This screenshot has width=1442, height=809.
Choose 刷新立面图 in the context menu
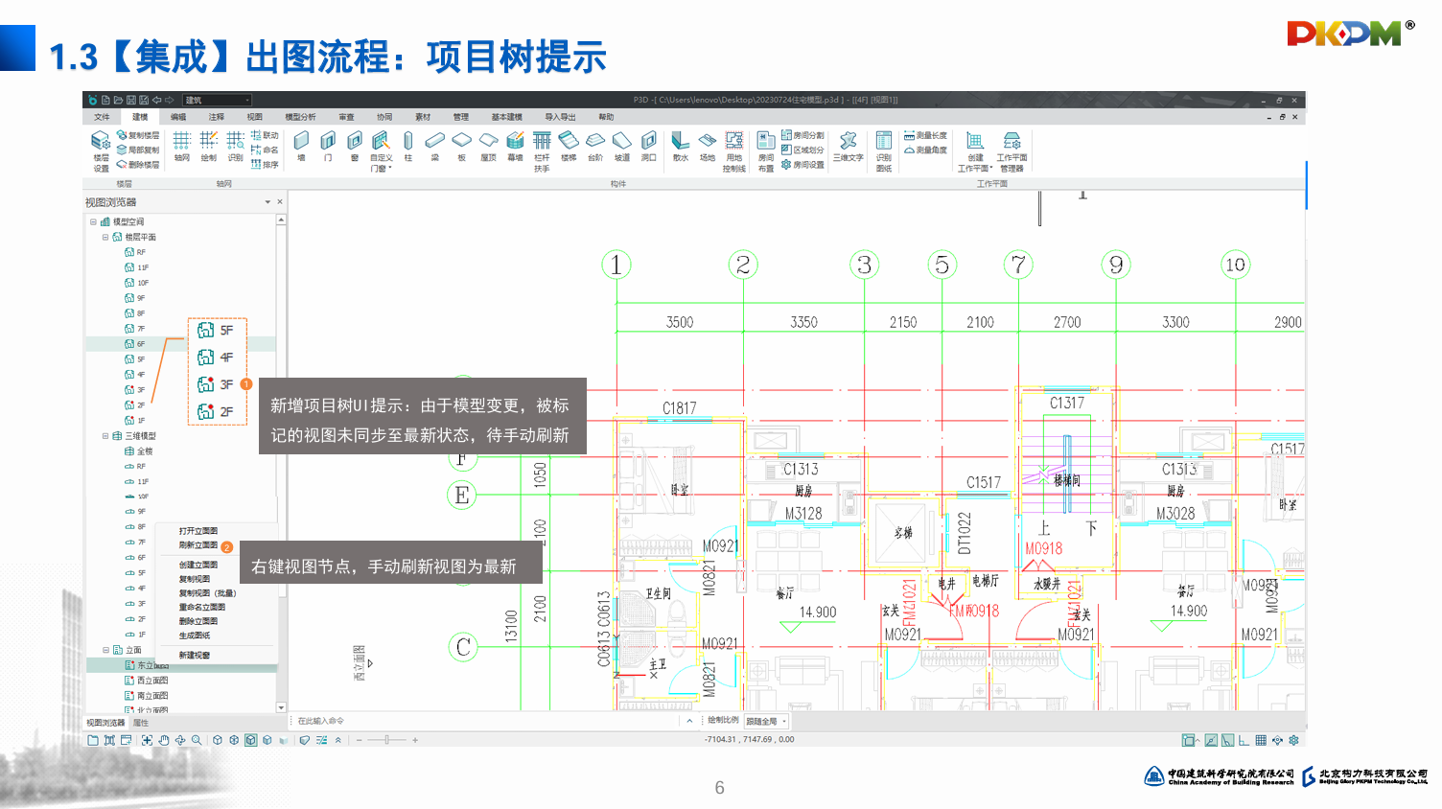point(198,545)
